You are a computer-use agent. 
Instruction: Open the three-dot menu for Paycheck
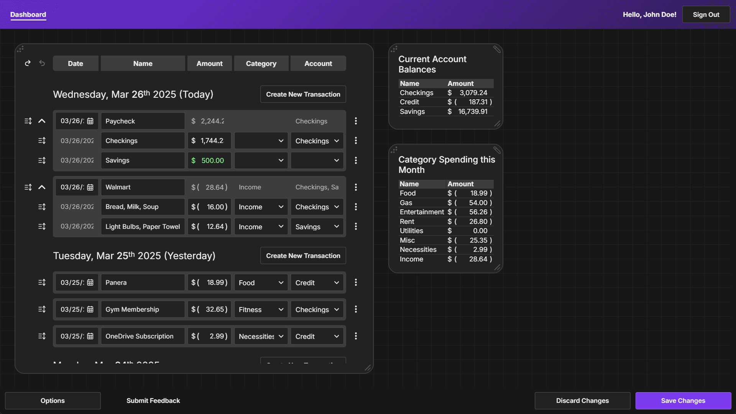[356, 121]
